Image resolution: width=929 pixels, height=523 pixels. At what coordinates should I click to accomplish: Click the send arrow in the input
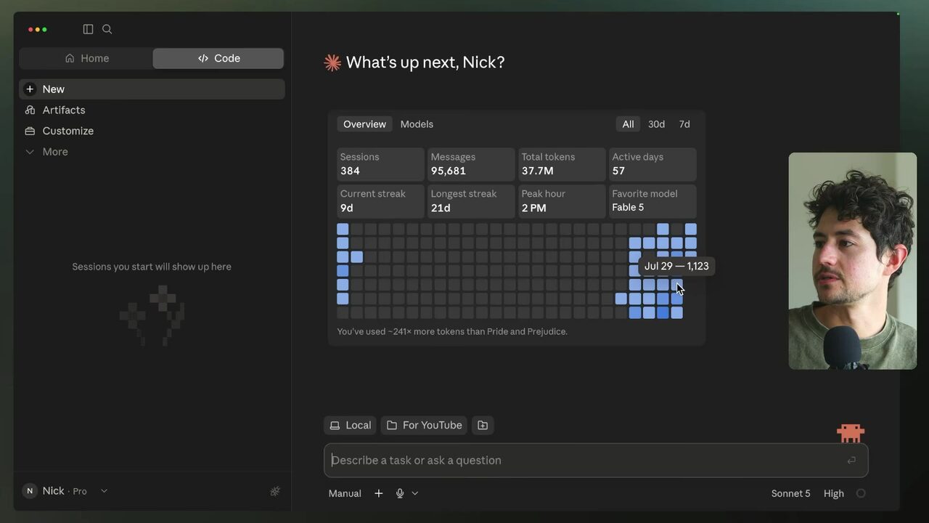coord(851,460)
